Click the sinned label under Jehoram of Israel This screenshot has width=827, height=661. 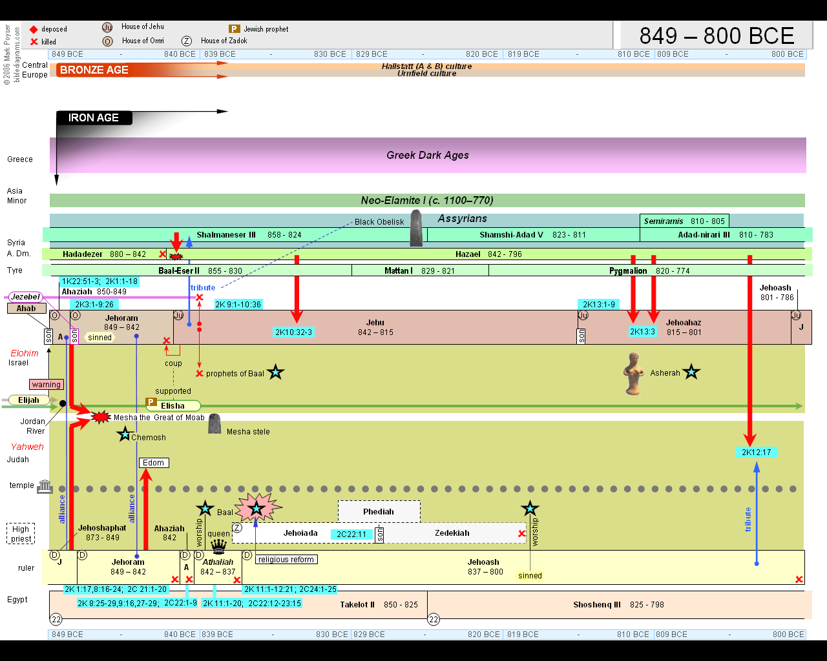pyautogui.click(x=99, y=338)
